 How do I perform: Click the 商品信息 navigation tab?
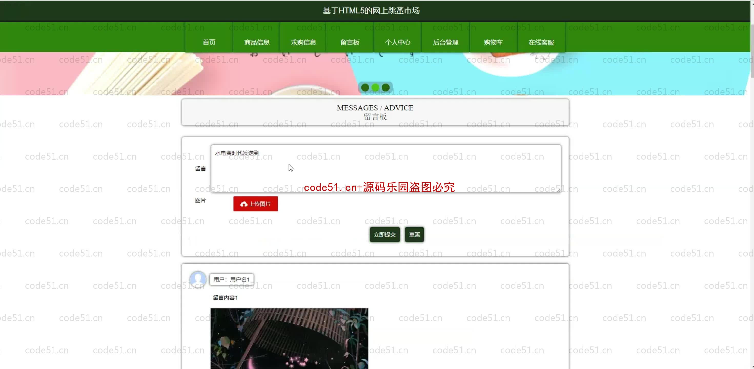pyautogui.click(x=257, y=42)
